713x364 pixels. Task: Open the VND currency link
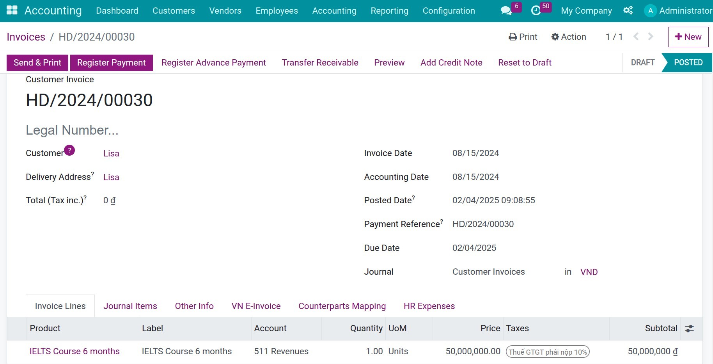[x=589, y=272]
